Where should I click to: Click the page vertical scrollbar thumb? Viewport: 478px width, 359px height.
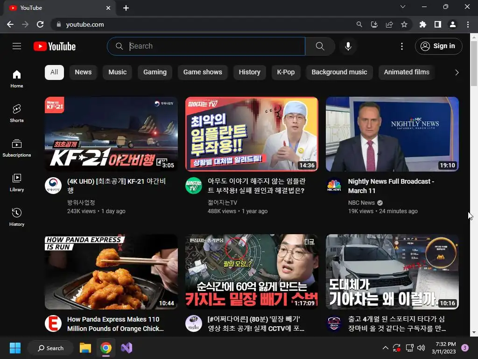[x=474, y=64]
